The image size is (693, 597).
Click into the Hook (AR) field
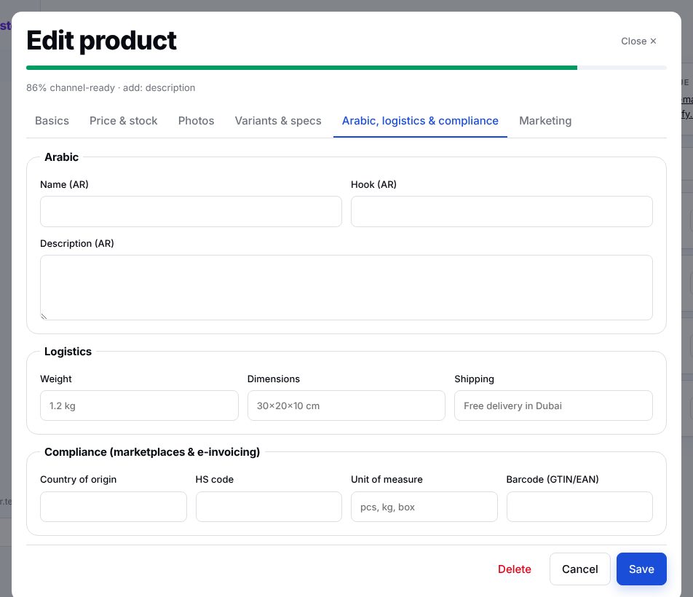(x=502, y=212)
